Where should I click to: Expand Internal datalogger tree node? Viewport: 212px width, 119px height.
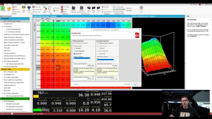[2, 101]
